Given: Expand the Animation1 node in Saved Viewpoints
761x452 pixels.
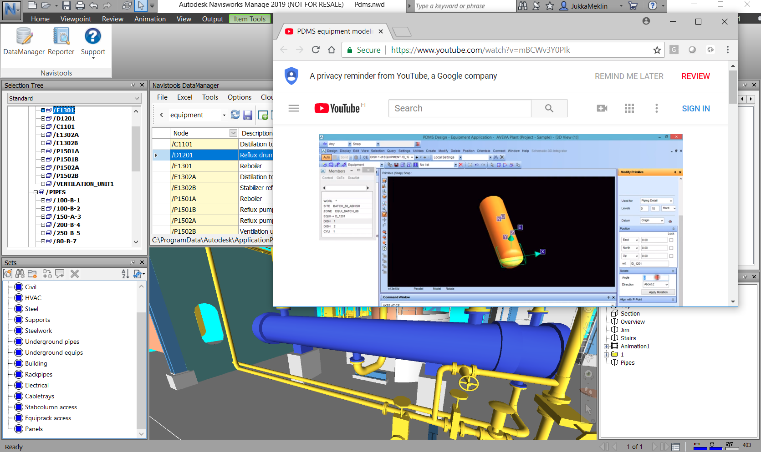Looking at the screenshot, I should [x=607, y=347].
